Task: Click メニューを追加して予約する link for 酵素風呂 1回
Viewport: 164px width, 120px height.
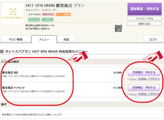Action: point(145,79)
